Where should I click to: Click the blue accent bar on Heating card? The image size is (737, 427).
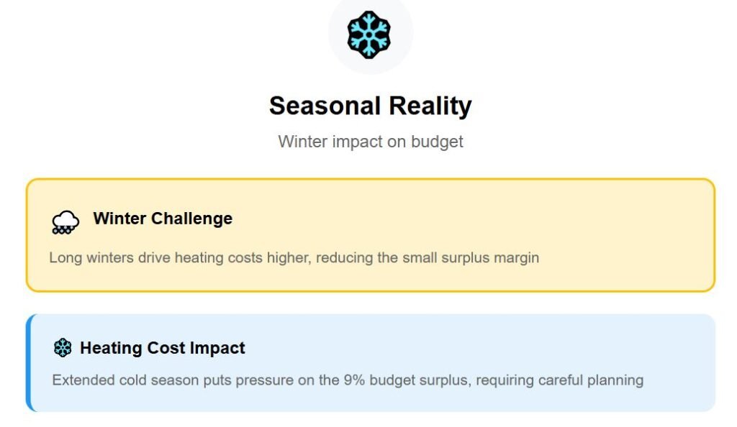point(29,363)
